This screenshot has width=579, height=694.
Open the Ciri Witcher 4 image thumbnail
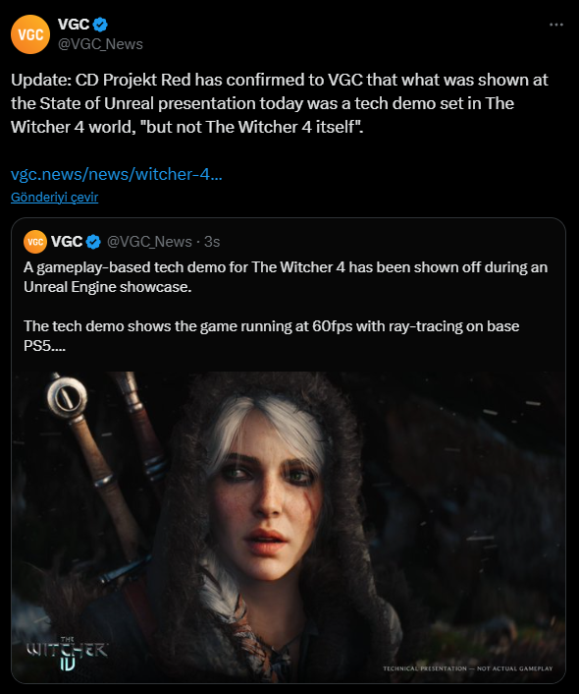289,527
